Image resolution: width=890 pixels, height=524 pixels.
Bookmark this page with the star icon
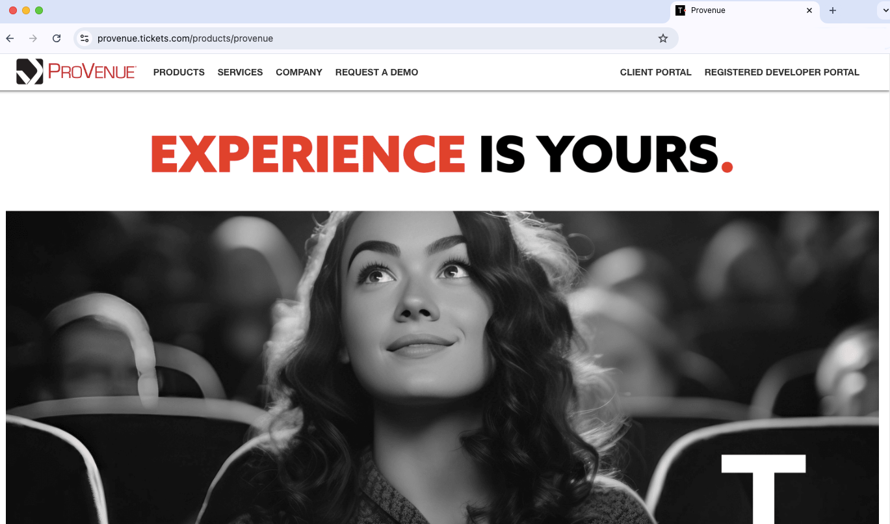click(662, 38)
